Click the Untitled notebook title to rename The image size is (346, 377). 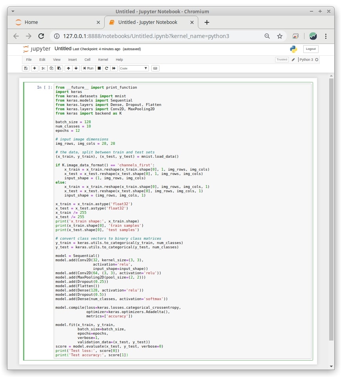[63, 49]
